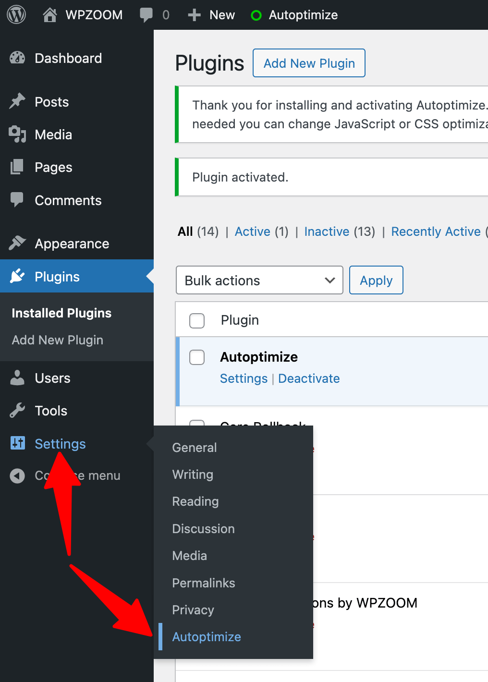The height and width of the screenshot is (682, 488).
Task: Click the Posts pushpin icon
Action: coord(17,101)
